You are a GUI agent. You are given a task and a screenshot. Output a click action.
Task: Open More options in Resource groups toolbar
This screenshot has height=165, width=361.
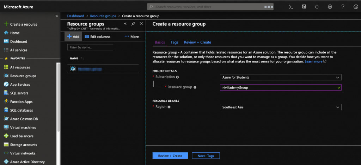pos(132,37)
